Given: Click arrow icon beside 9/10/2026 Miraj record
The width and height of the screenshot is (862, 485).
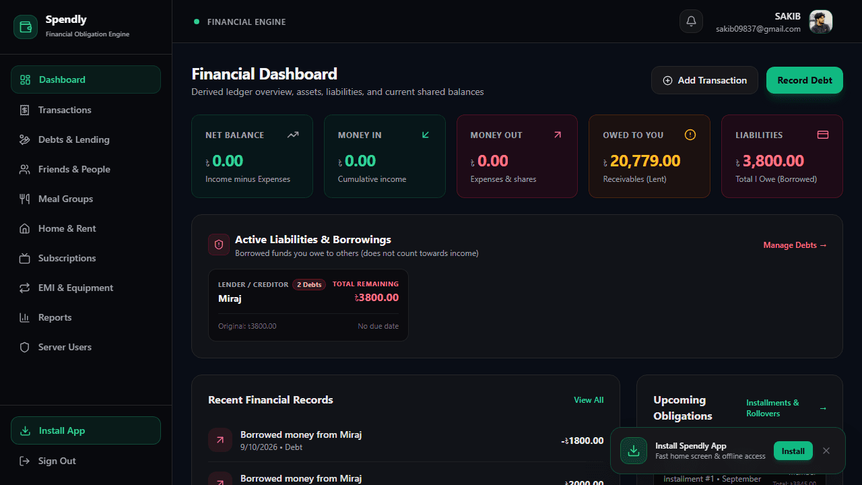Looking at the screenshot, I should [x=220, y=441].
